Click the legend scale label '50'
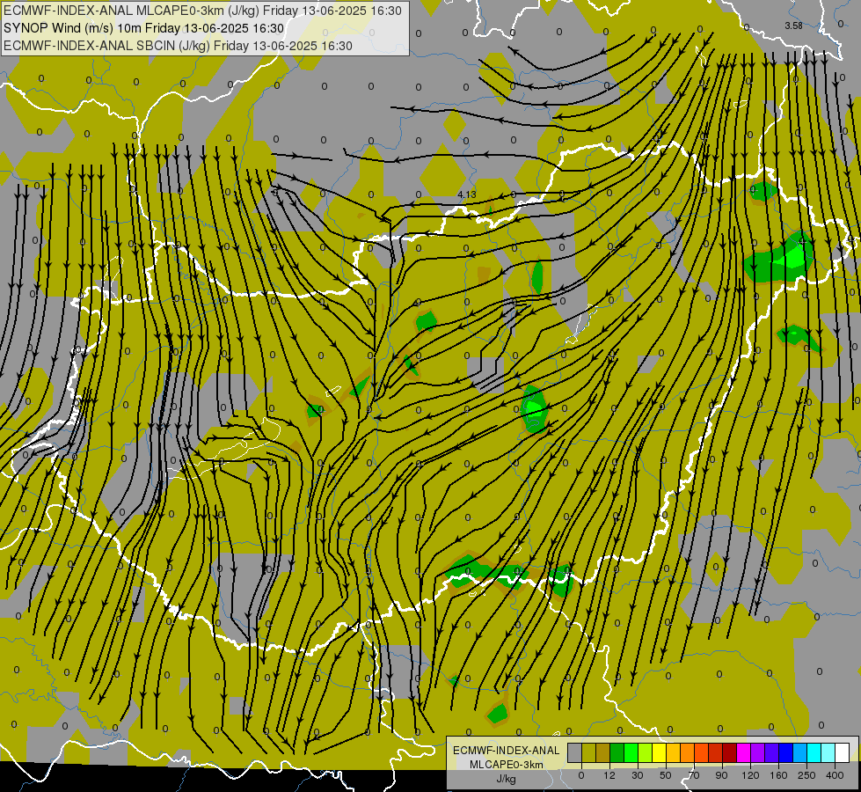861x792 pixels. (x=666, y=775)
